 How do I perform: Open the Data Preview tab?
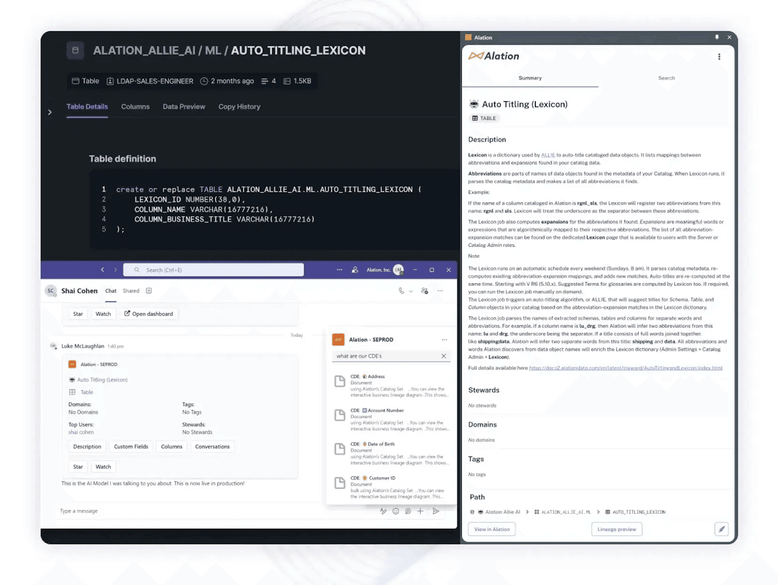184,107
